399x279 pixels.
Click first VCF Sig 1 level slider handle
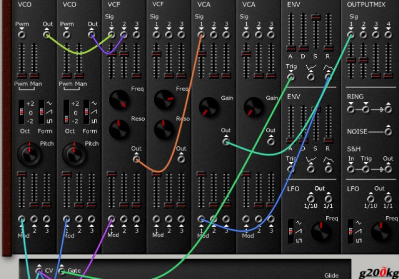pos(111,54)
